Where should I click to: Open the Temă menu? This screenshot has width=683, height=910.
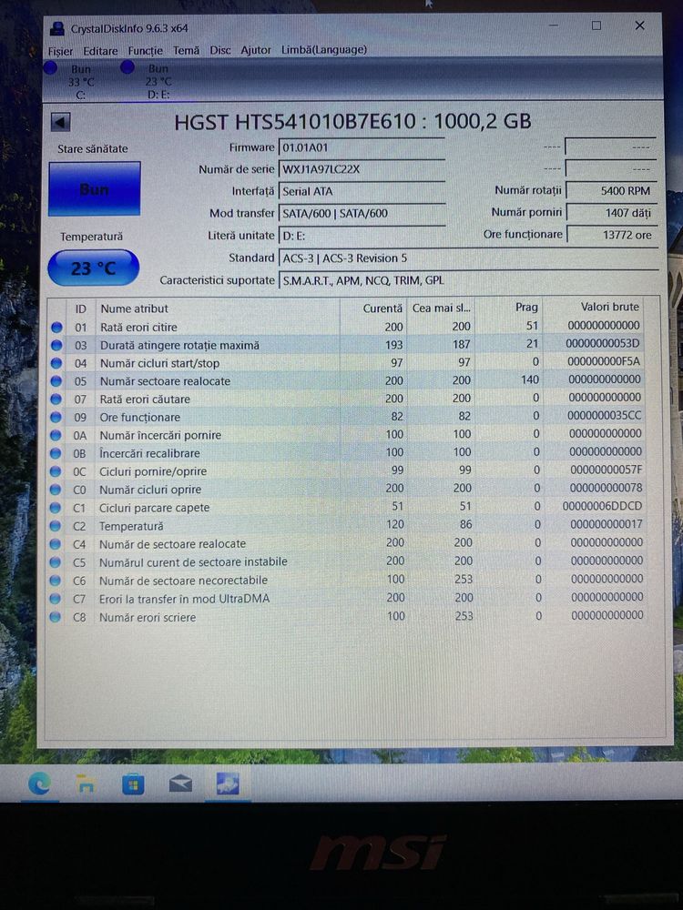click(186, 50)
